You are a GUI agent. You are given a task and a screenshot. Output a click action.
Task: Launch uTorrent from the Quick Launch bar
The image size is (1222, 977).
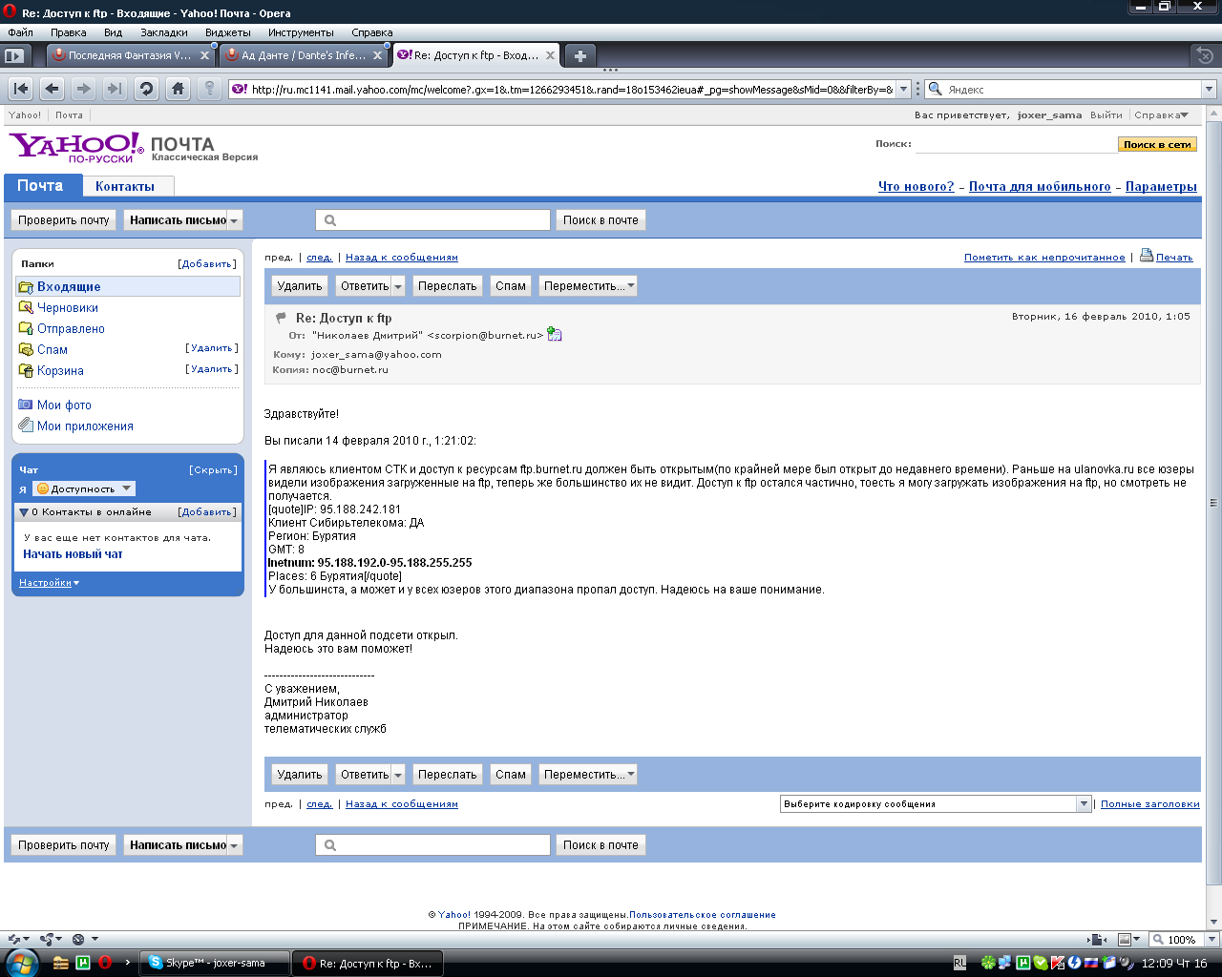(x=83, y=963)
